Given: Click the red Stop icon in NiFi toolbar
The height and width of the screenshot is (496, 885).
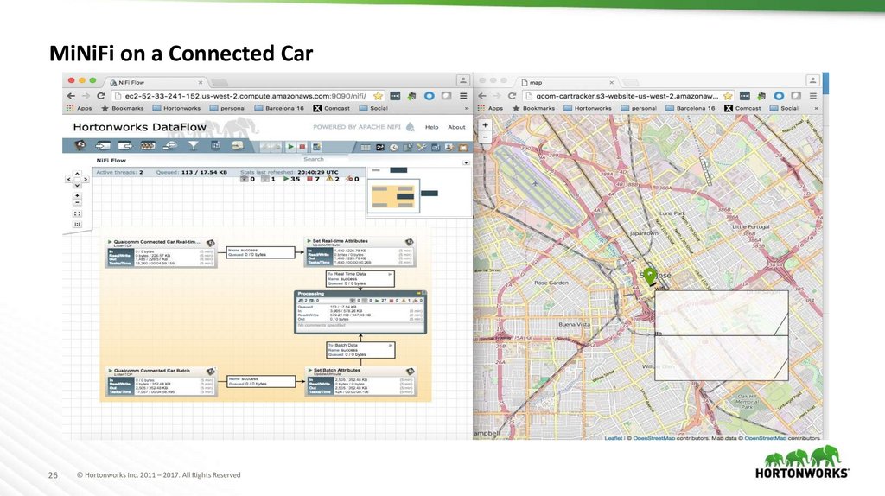Looking at the screenshot, I should click(x=302, y=148).
